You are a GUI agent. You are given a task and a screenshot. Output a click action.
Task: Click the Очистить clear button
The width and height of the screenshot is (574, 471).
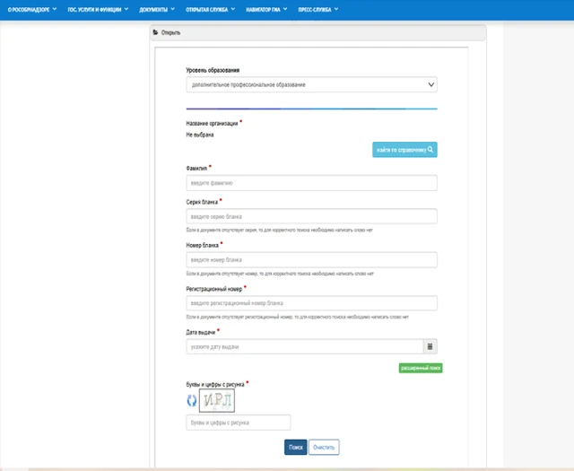click(324, 446)
